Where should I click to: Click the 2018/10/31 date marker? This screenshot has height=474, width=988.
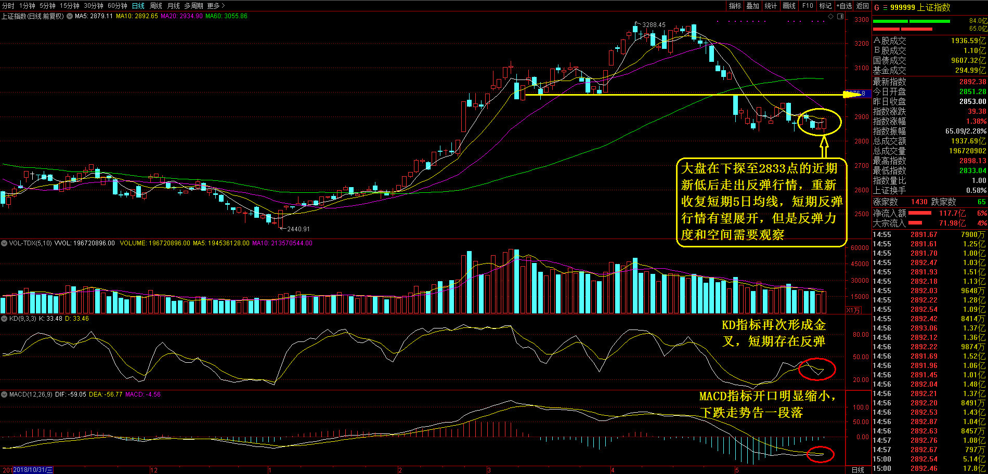(33, 470)
